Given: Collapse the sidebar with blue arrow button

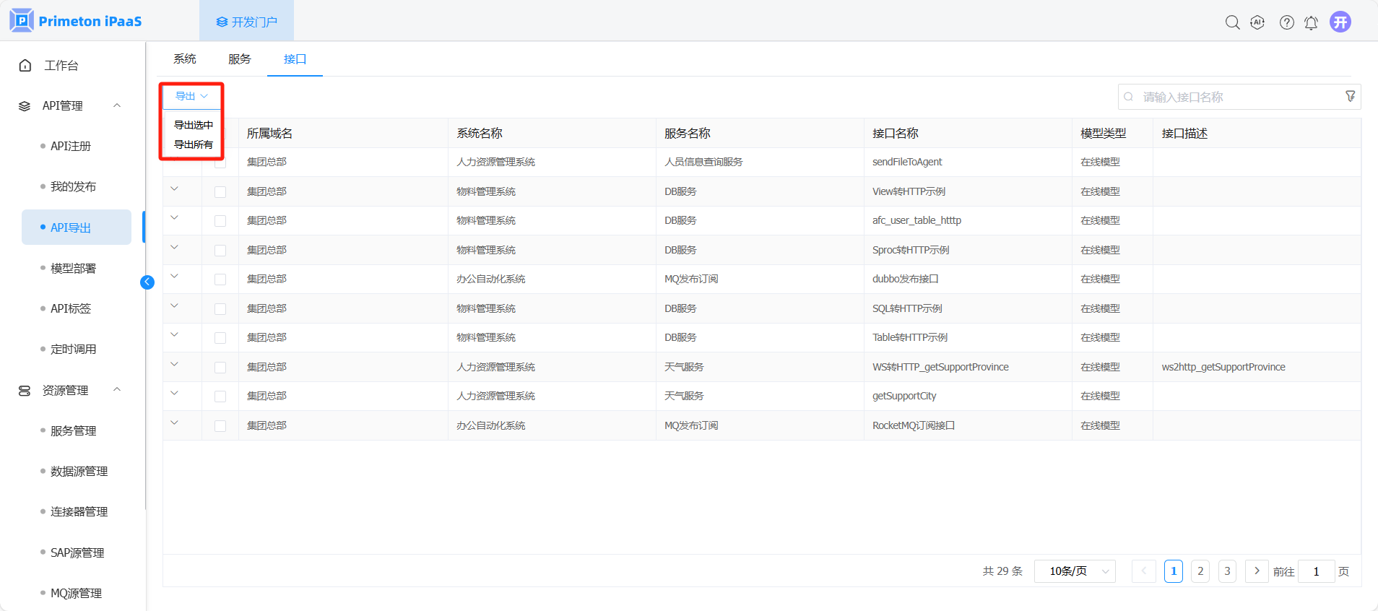Looking at the screenshot, I should pyautogui.click(x=147, y=282).
